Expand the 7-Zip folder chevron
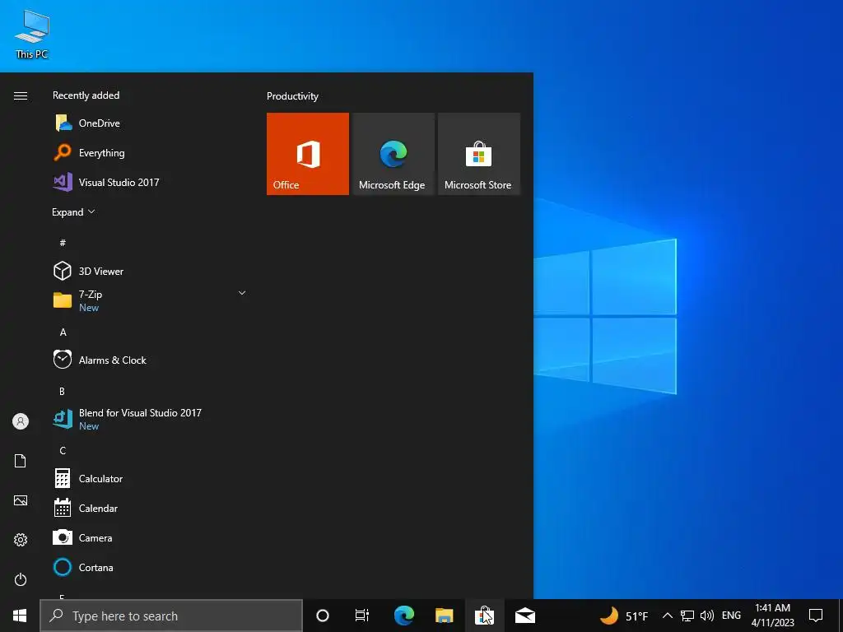Screen dimensions: 843x632 pos(242,293)
